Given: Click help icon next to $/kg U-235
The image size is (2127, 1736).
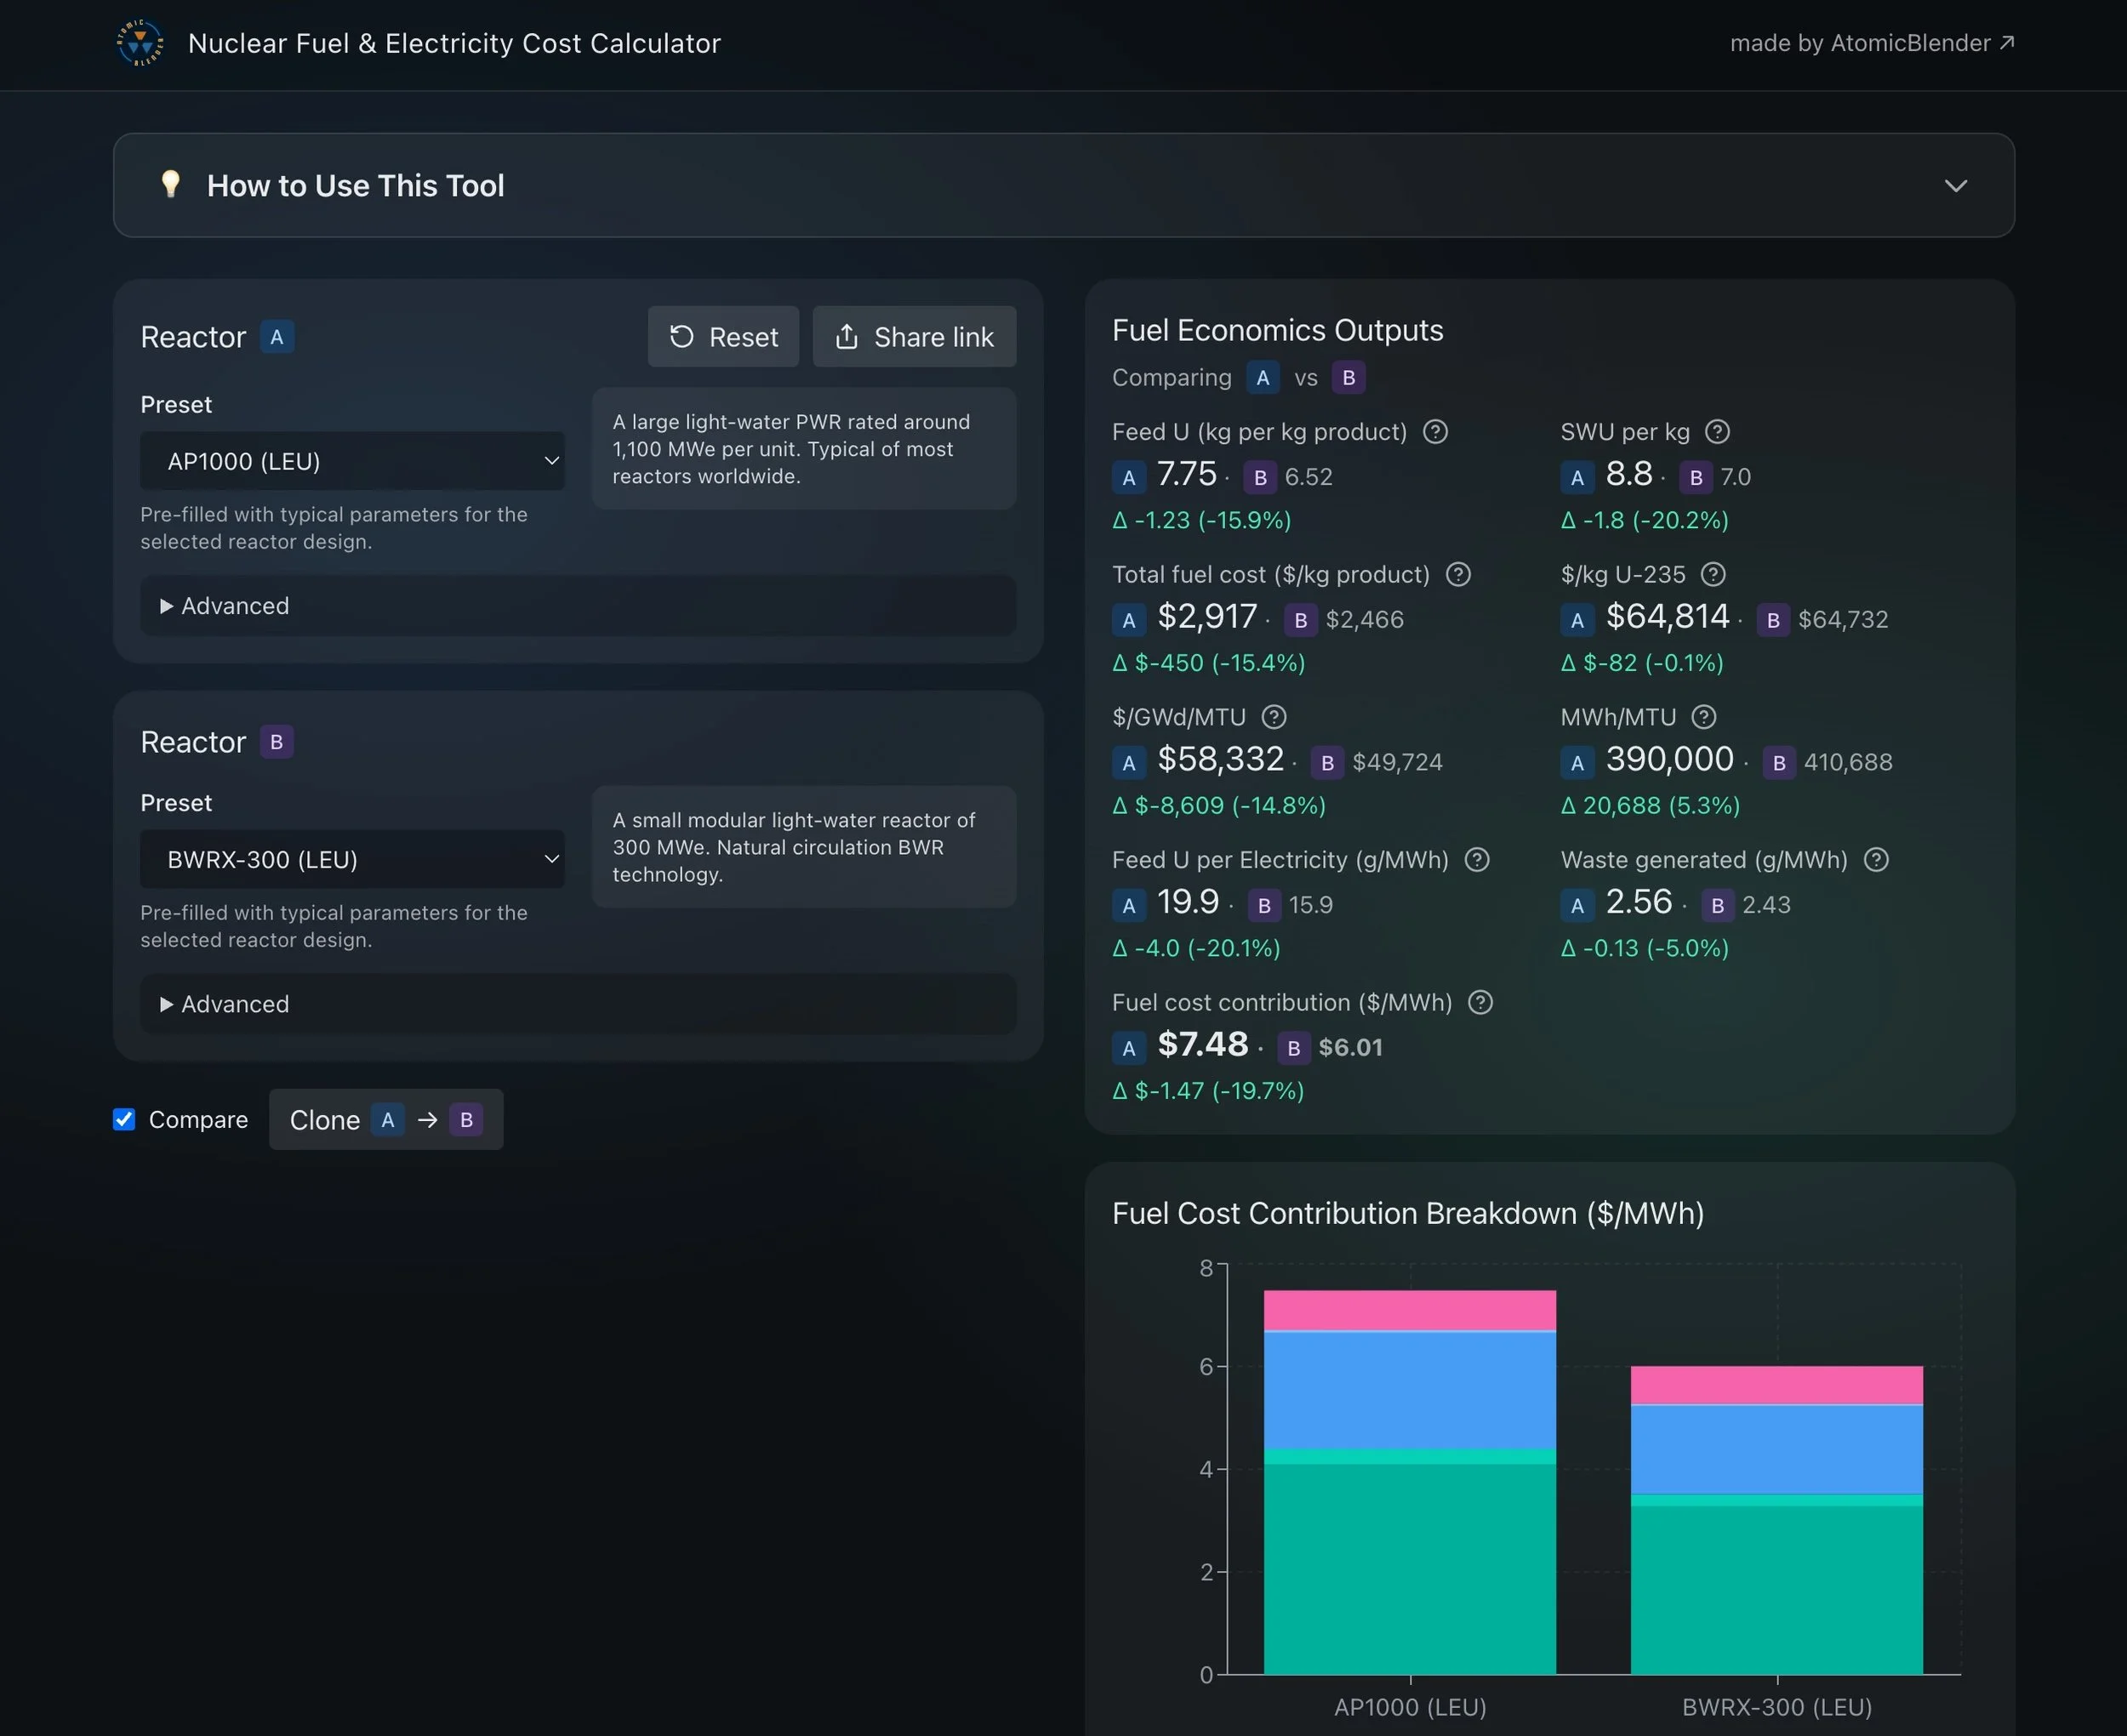Looking at the screenshot, I should [1713, 575].
